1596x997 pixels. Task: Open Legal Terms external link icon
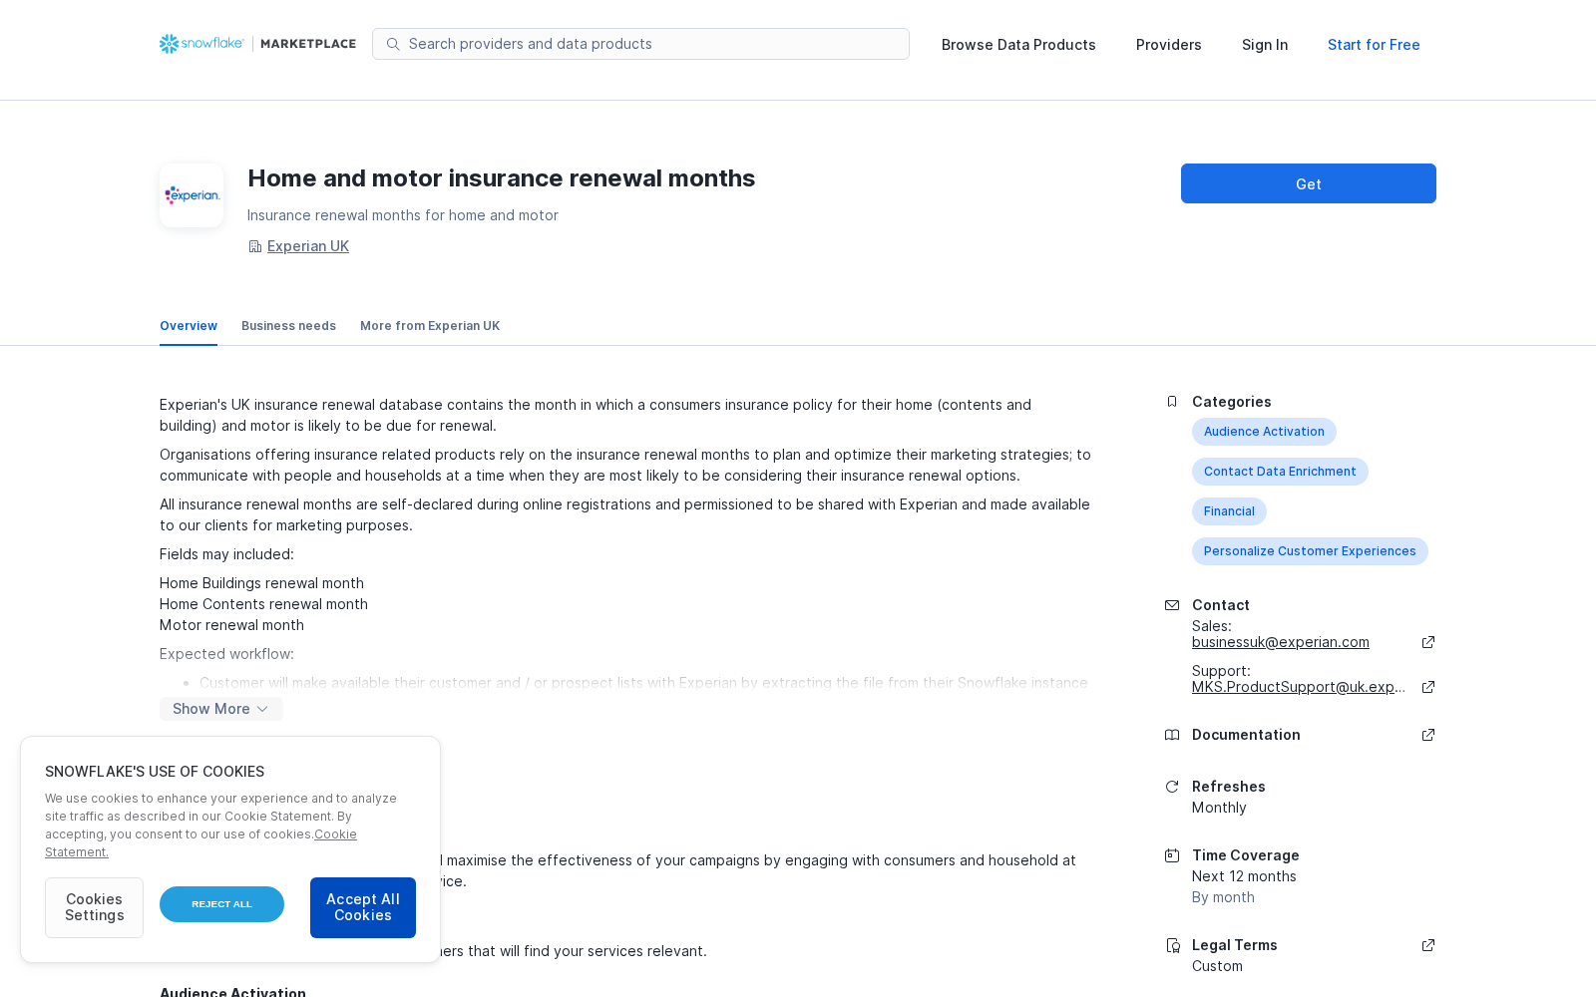(1428, 945)
